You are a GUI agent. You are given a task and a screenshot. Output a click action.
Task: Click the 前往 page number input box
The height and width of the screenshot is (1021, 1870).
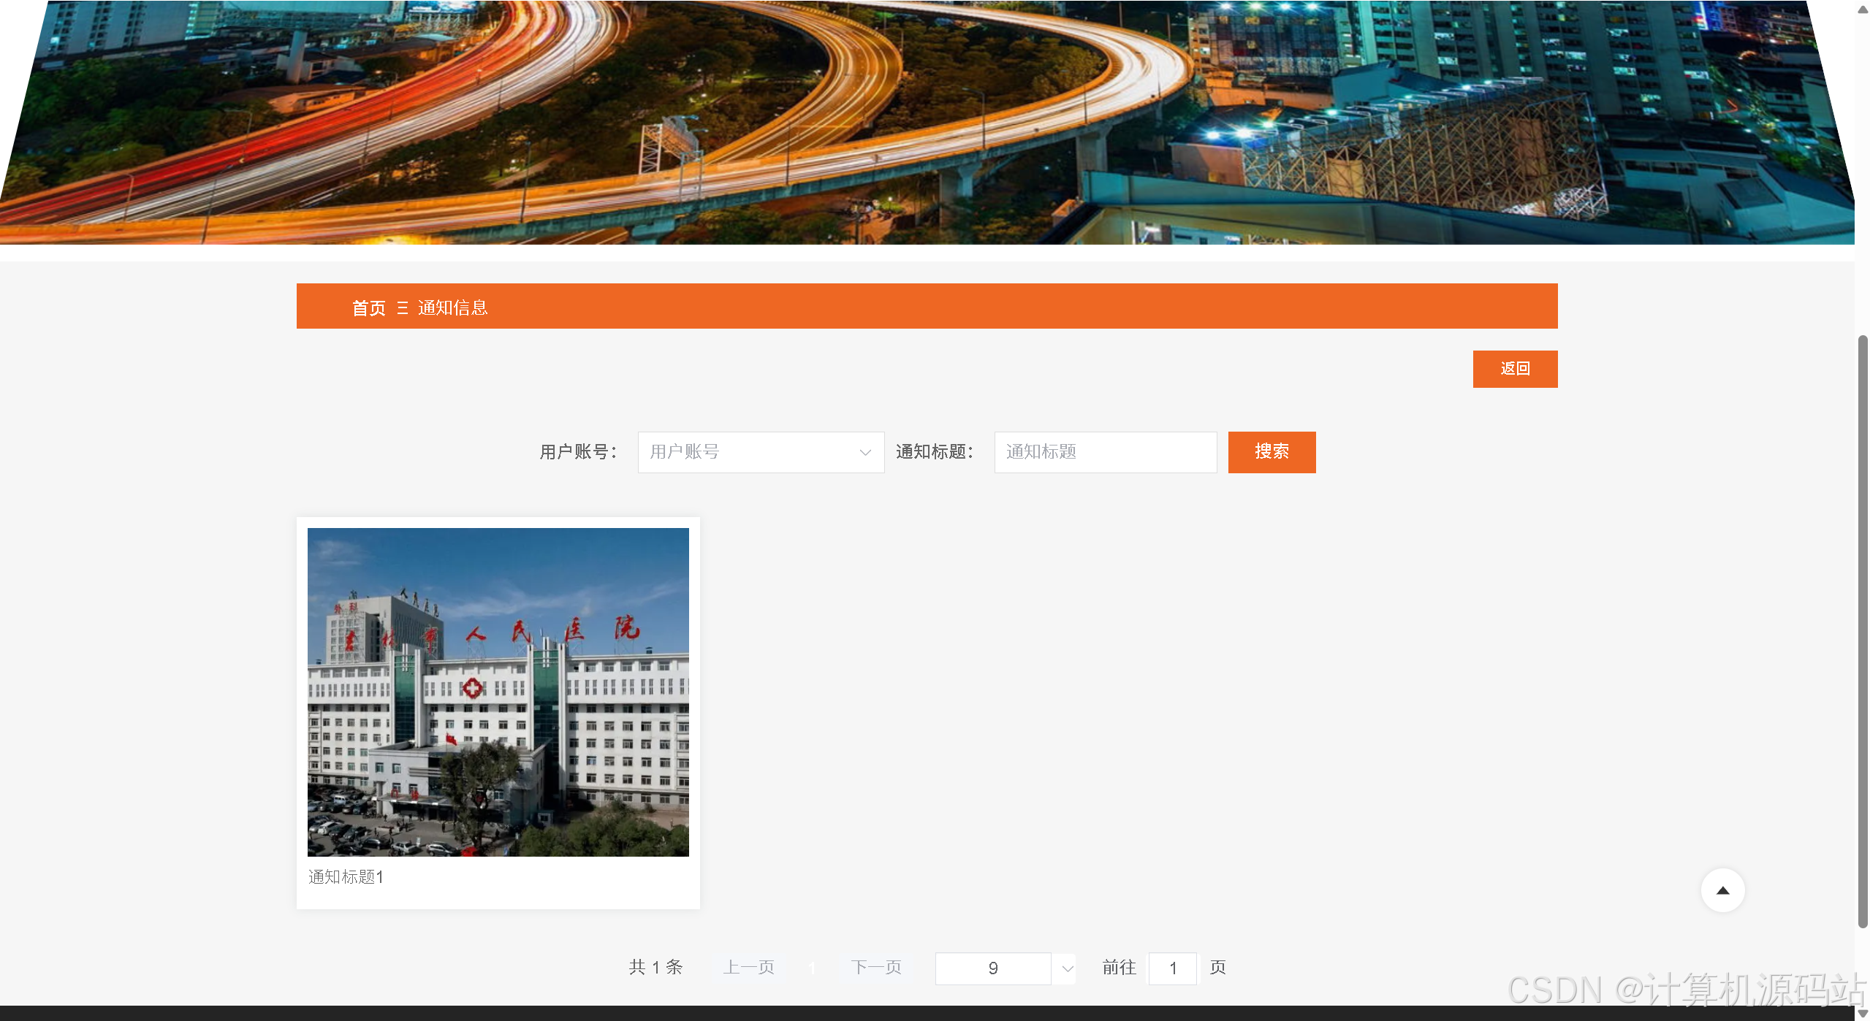click(x=1173, y=968)
